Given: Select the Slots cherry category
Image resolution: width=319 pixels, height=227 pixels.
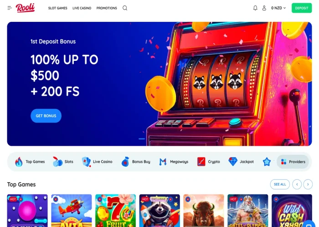Looking at the screenshot, I should [63, 162].
